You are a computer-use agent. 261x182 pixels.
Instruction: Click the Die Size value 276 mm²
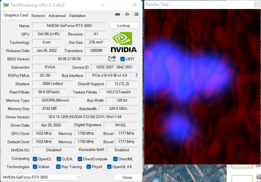[96, 42]
